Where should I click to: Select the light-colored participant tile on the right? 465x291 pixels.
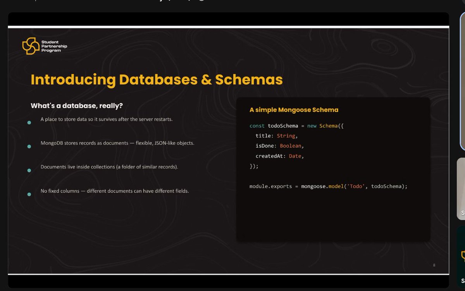[461, 189]
